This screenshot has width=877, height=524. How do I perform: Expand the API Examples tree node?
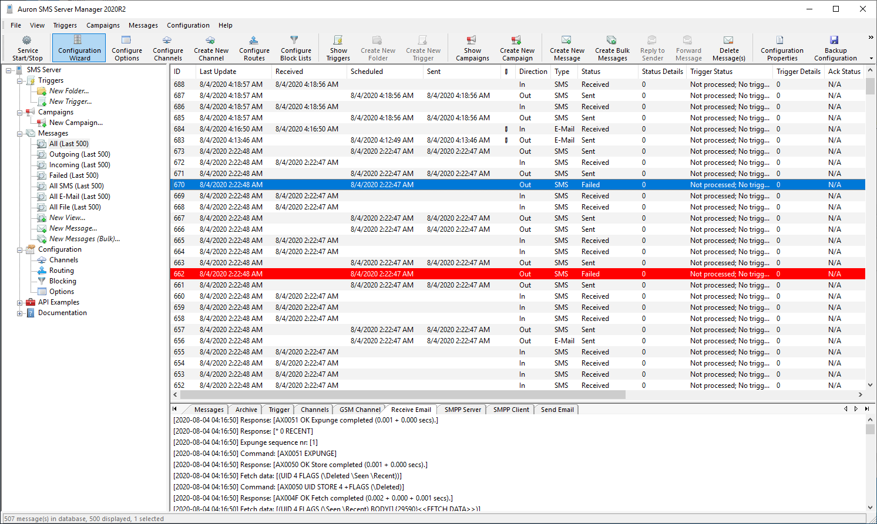pyautogui.click(x=20, y=303)
